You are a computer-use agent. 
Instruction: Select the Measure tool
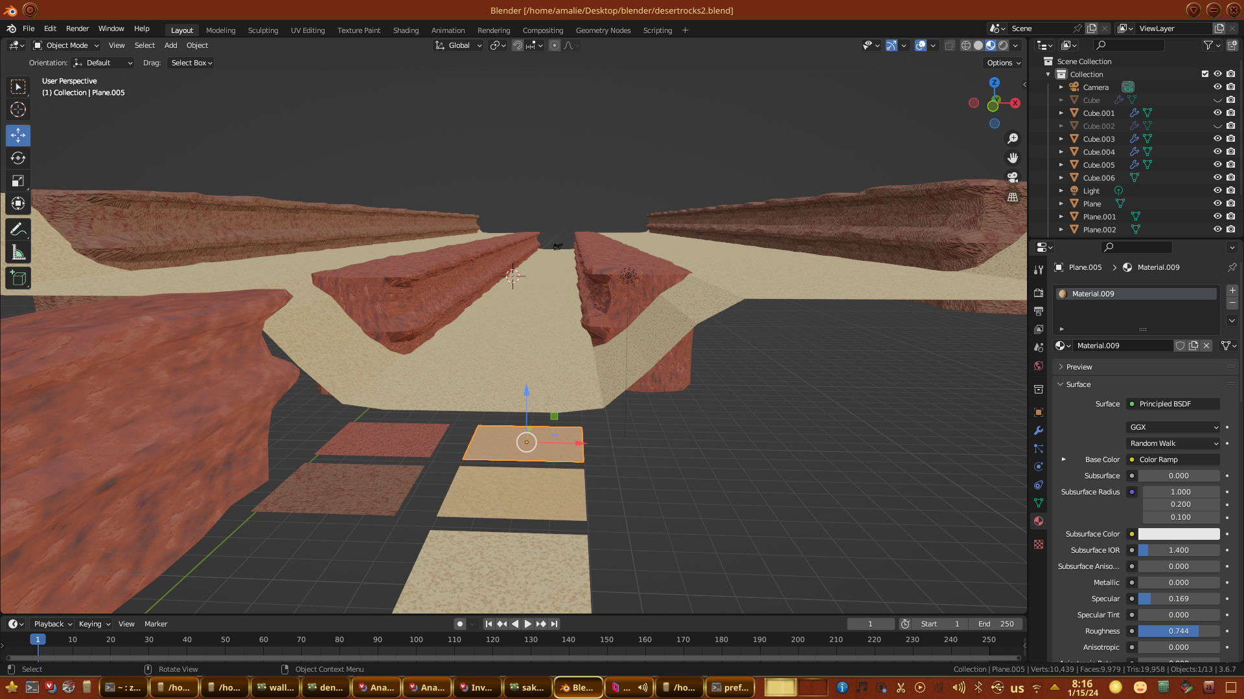point(18,253)
